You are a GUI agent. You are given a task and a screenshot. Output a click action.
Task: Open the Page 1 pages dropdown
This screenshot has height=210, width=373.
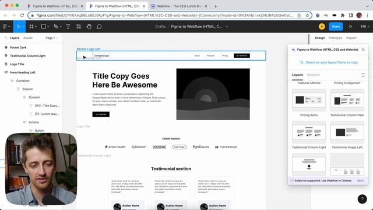[52, 38]
